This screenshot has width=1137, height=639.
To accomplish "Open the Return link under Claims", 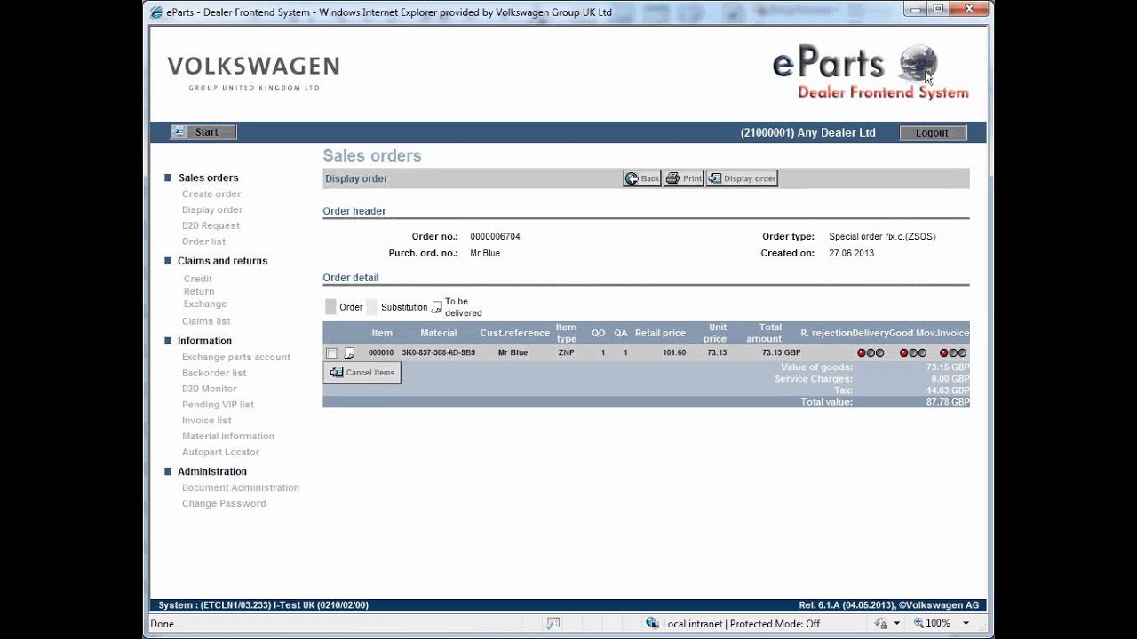I will (x=199, y=291).
